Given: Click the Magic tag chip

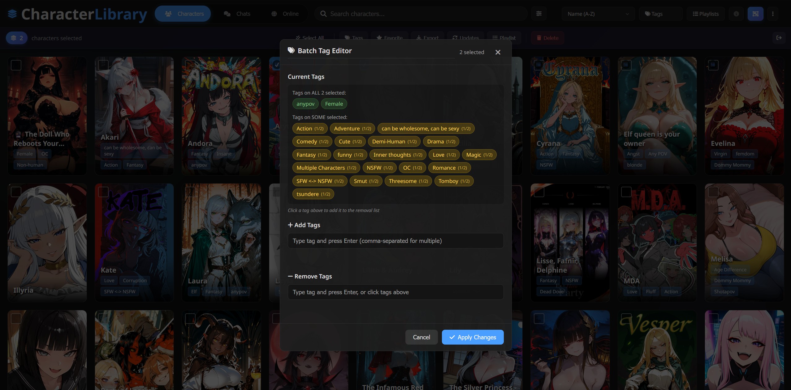Looking at the screenshot, I should coord(479,155).
